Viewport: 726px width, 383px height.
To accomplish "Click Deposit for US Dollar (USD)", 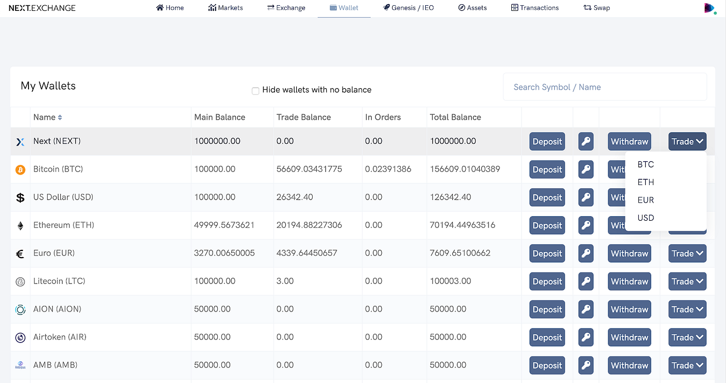I will pos(547,197).
